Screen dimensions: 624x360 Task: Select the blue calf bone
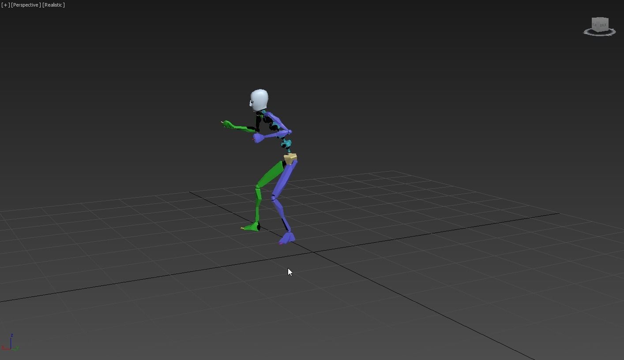[x=281, y=214]
